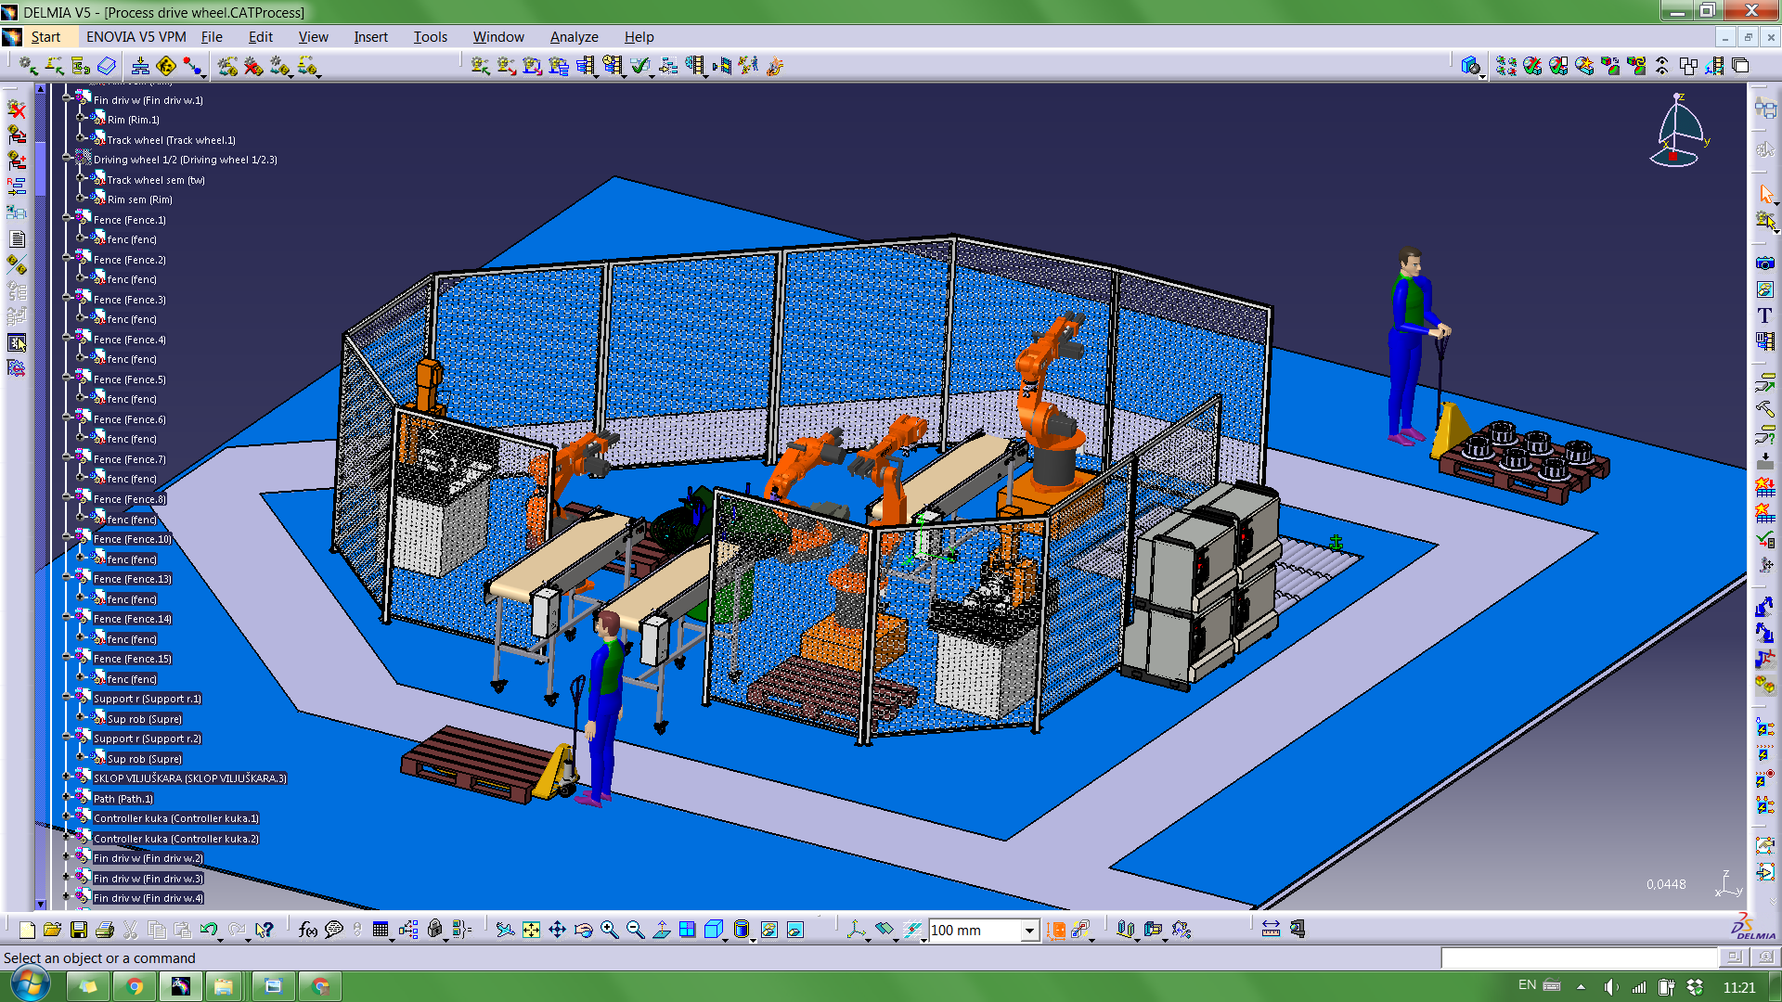Image resolution: width=1782 pixels, height=1002 pixels.
Task: Open the Window menu
Action: coord(498,37)
